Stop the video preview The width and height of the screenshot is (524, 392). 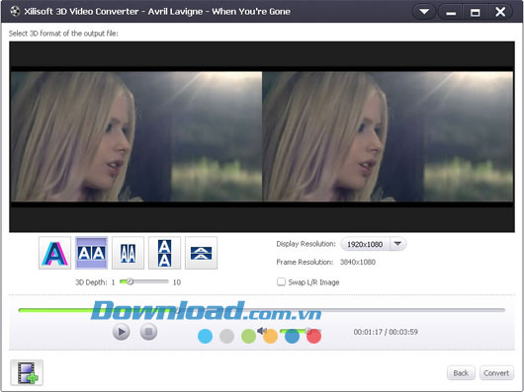point(148,332)
